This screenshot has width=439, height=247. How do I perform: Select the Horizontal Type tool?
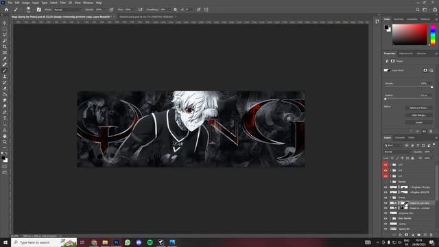(x=5, y=118)
